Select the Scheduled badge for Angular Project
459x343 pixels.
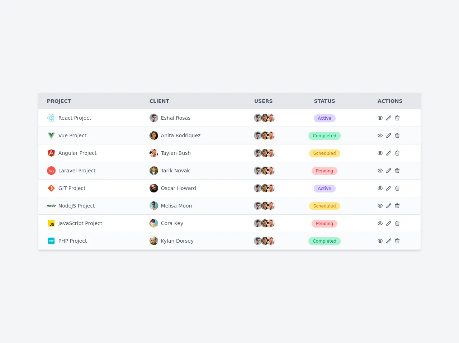coord(325,153)
